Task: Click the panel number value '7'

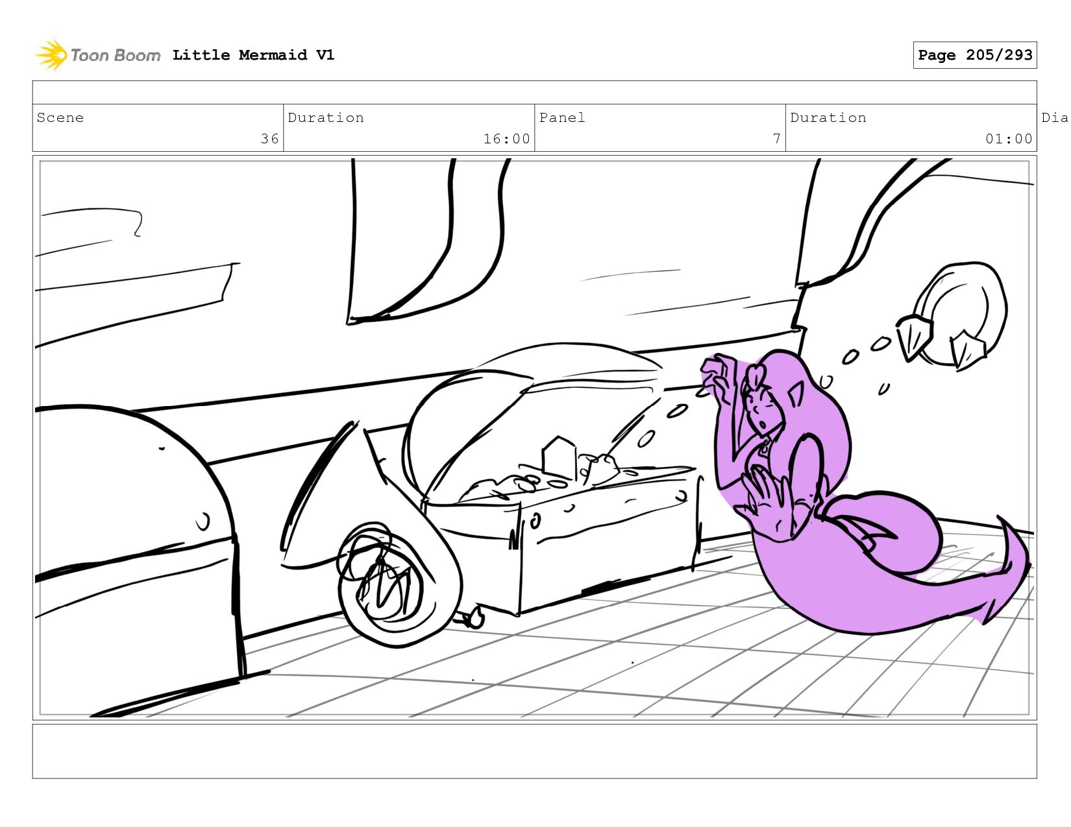Action: point(776,139)
